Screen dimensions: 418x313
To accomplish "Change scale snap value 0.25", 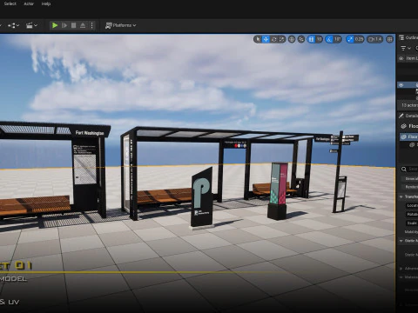I will pyautogui.click(x=359, y=39).
